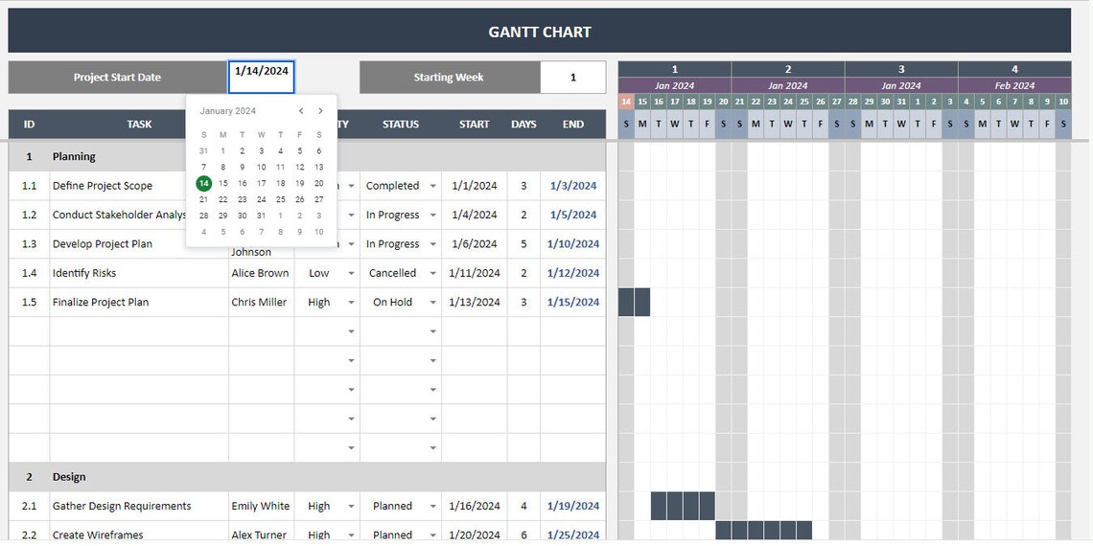Open status dropdown for Identify Risks
This screenshot has width=1093, height=546.
tap(432, 274)
